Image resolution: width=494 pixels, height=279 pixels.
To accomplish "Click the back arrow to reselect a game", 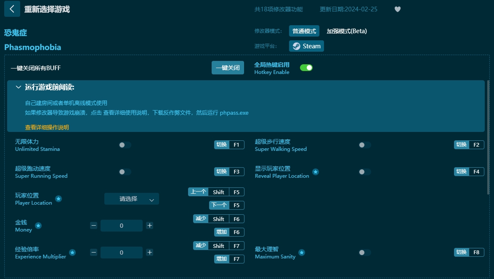I will click(x=12, y=9).
